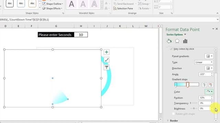Select the Please enter Seconds cell
The height and width of the screenshot is (123, 220).
click(56, 35)
